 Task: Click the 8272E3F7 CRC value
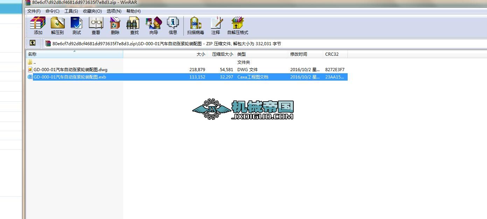[x=335, y=69]
